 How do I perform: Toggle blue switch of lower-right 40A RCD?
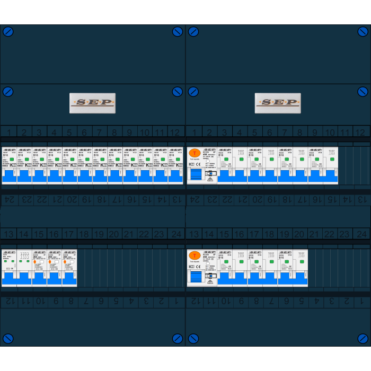(196, 277)
